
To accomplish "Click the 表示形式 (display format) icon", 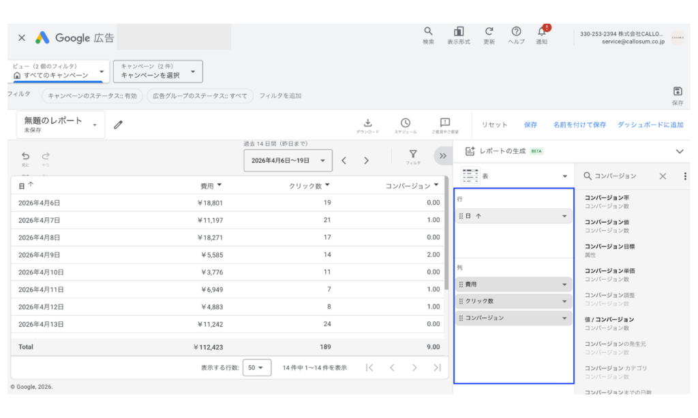I will pos(458,33).
